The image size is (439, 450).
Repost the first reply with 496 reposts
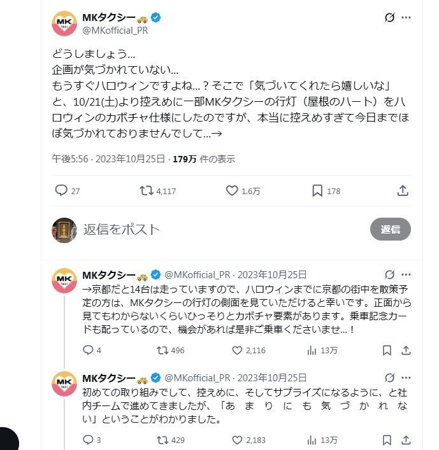(x=162, y=350)
